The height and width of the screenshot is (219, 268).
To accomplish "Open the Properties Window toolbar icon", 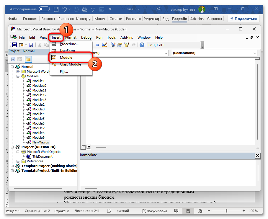I will (x=120, y=45).
